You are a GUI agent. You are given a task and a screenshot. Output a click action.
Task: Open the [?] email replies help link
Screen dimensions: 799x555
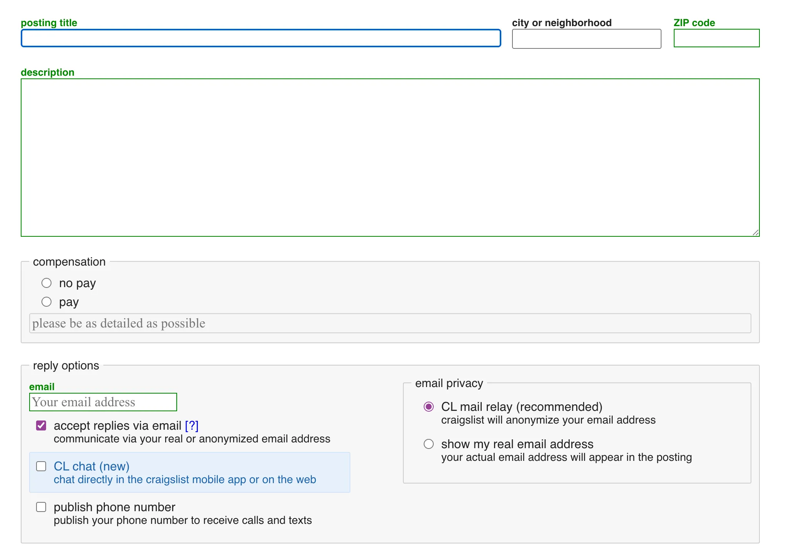pyautogui.click(x=192, y=425)
